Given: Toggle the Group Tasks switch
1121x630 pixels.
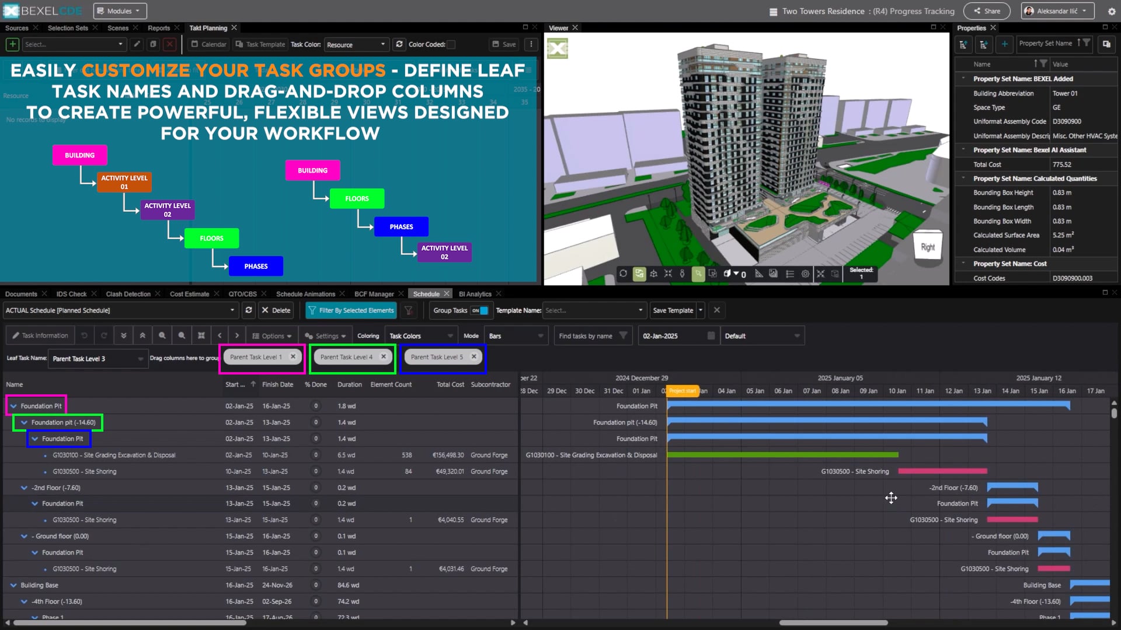Looking at the screenshot, I should click(480, 310).
